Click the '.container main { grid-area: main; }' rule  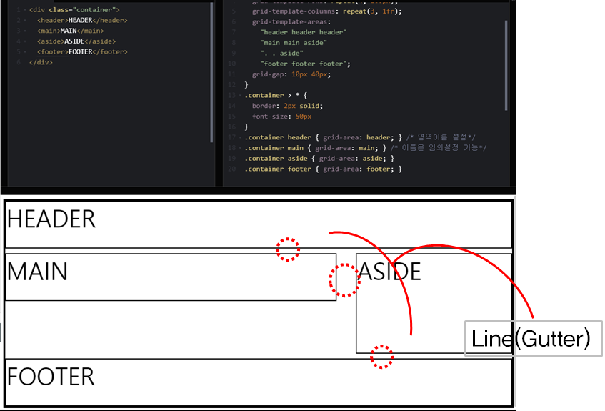pyautogui.click(x=316, y=148)
